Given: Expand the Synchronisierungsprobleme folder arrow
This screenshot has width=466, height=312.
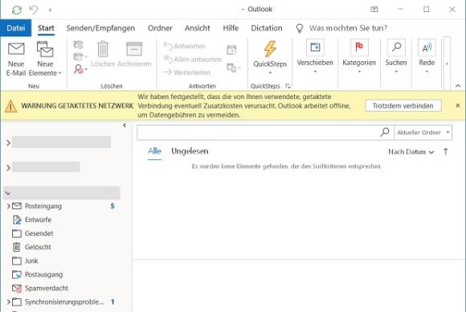Looking at the screenshot, I should pyautogui.click(x=8, y=302).
